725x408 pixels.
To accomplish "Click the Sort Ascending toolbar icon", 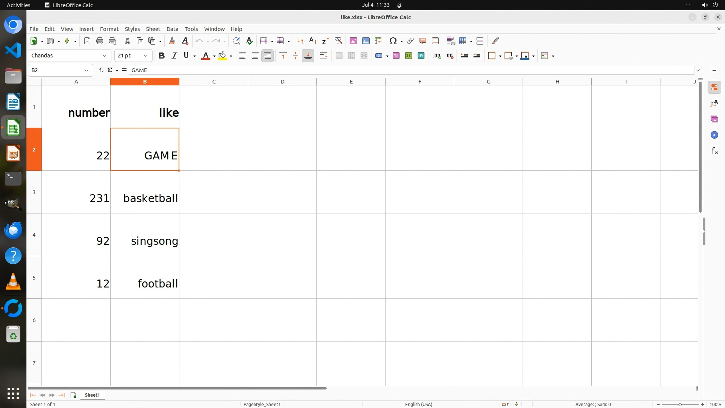I will 313,41.
